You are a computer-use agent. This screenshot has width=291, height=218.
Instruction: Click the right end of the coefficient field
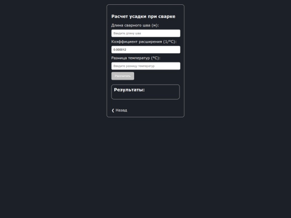[x=177, y=50]
